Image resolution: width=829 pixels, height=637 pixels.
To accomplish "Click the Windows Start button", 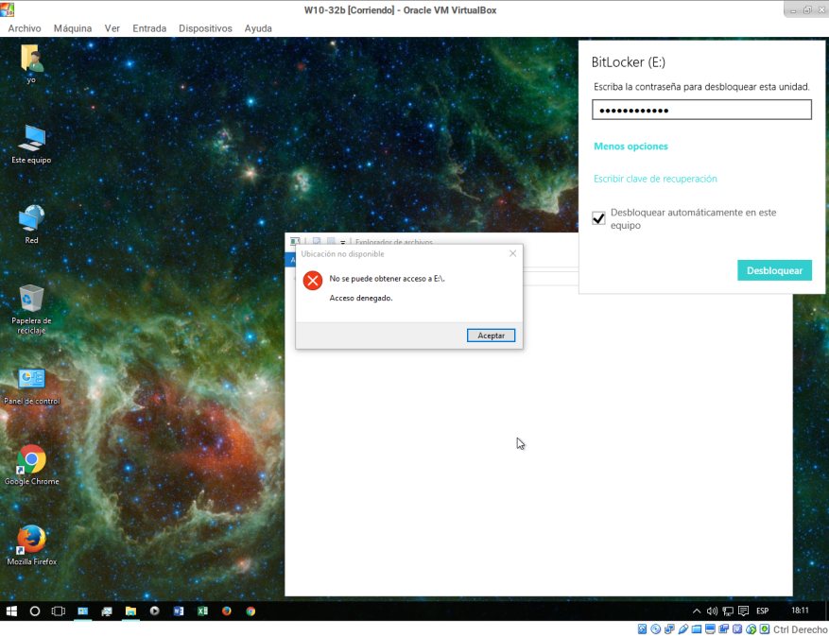I will [12, 611].
